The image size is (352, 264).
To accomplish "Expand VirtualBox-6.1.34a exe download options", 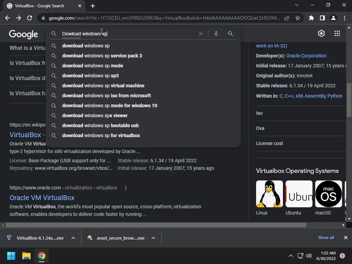I will tap(73, 238).
